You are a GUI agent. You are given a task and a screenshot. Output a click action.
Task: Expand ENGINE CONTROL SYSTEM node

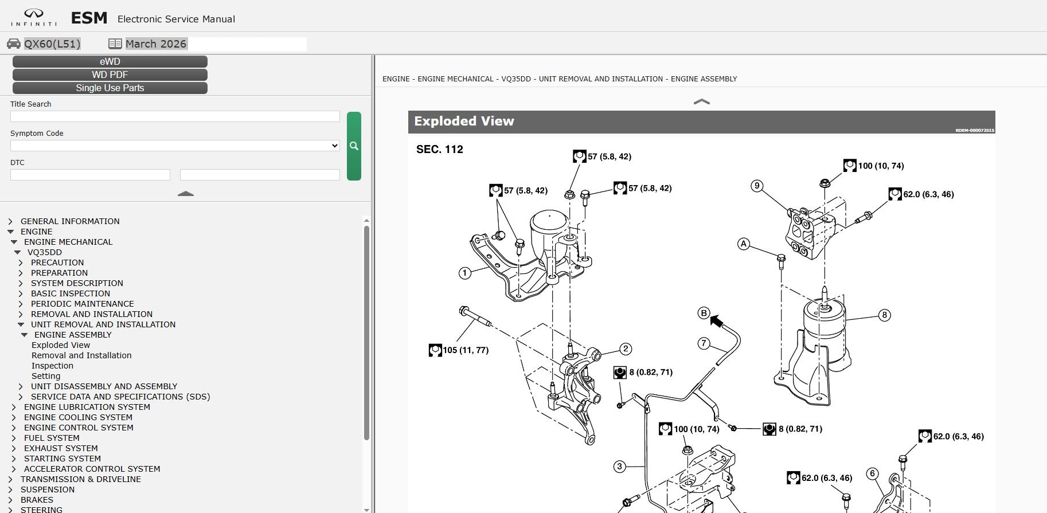(x=14, y=428)
